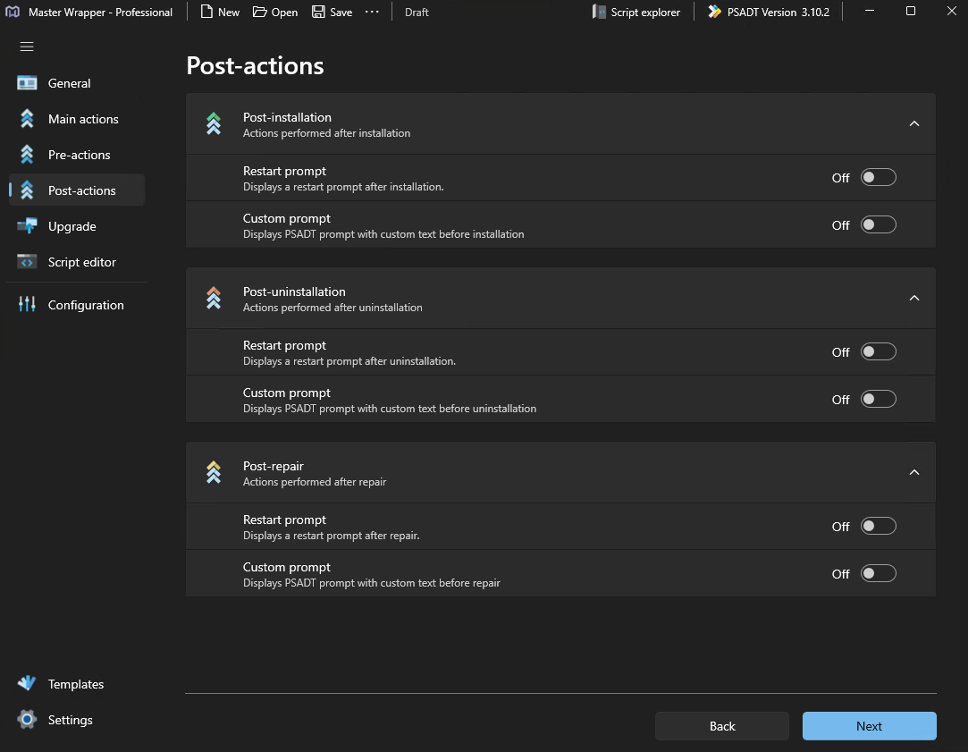
Task: Open the Templates page
Action: tap(77, 683)
